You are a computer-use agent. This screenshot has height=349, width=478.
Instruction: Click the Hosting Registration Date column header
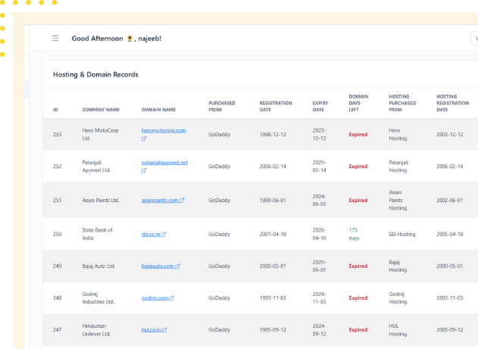[453, 103]
